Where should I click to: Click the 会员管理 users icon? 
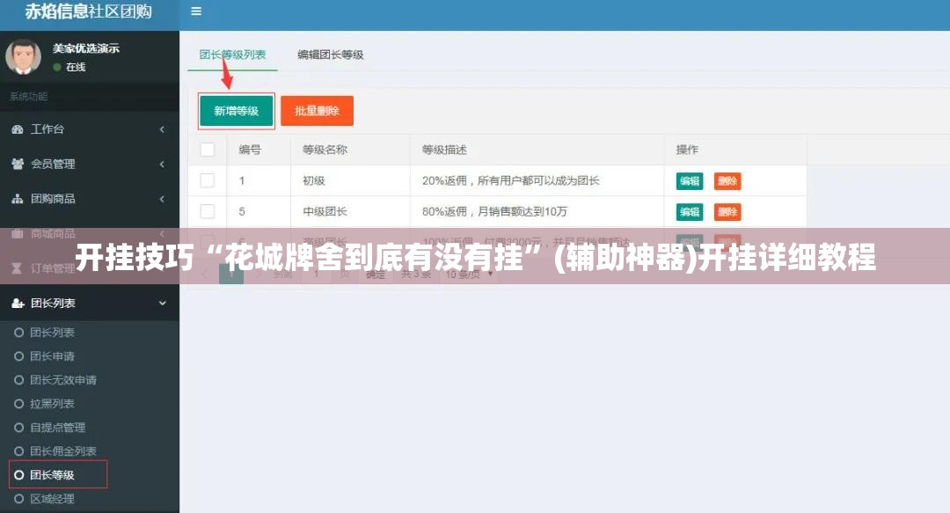click(x=17, y=164)
